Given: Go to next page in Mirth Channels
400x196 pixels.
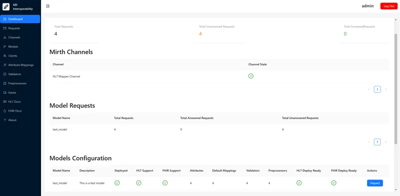Looking at the screenshot, I should 385,89.
